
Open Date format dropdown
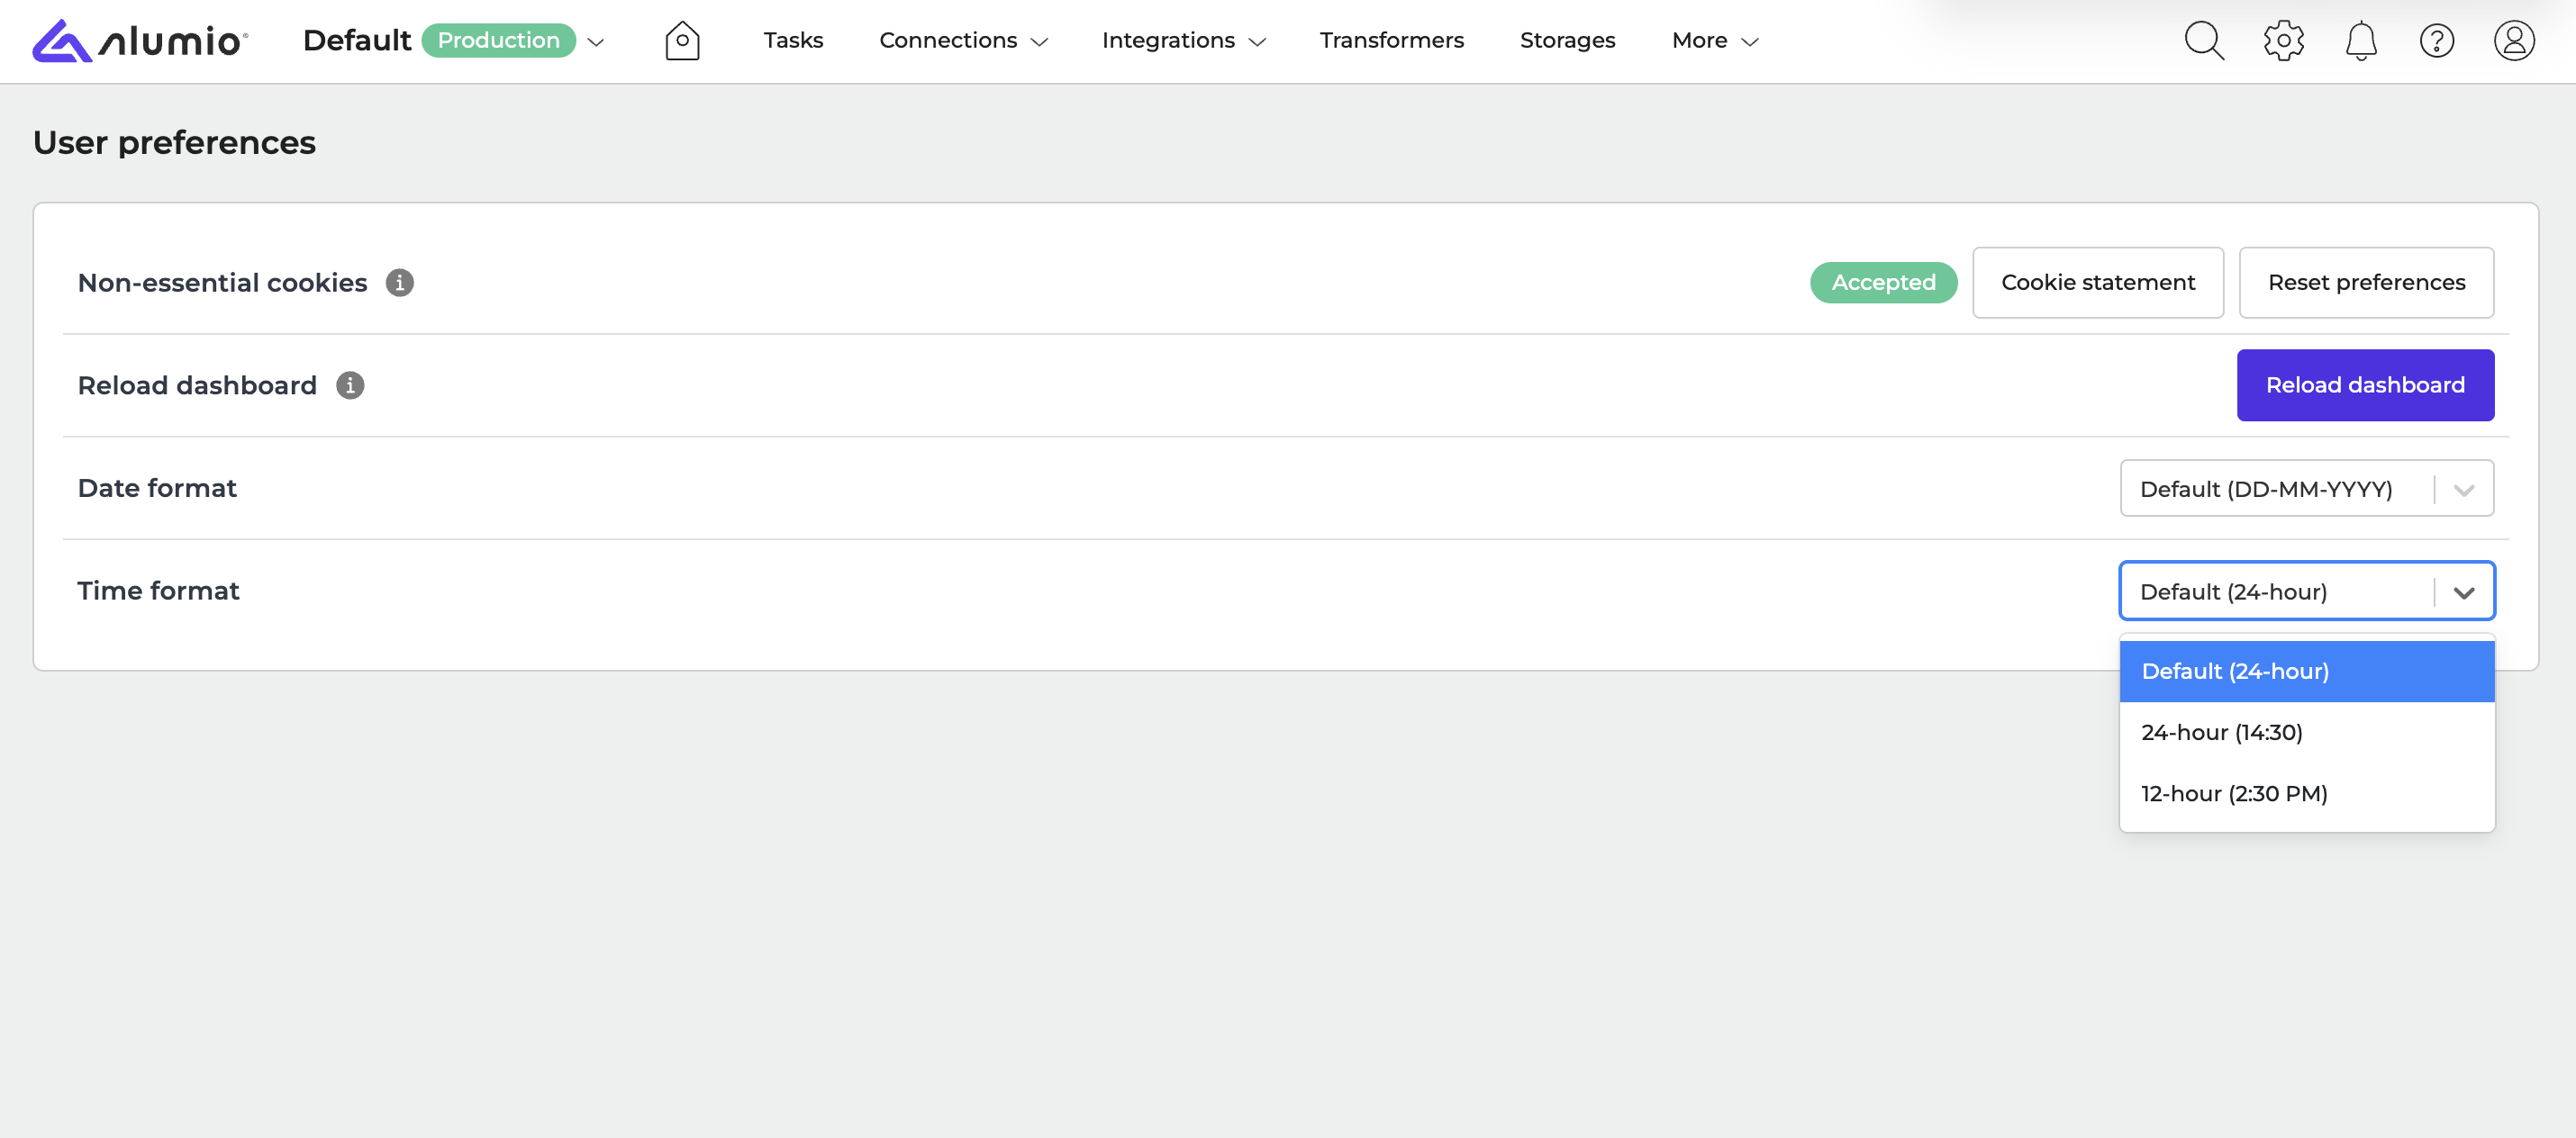click(x=2306, y=489)
